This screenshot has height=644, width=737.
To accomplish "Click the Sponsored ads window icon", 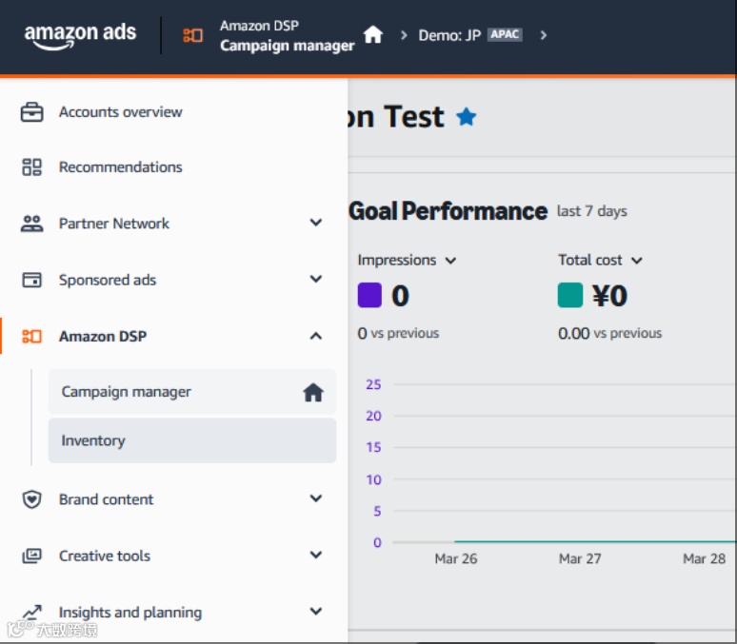I will point(32,280).
